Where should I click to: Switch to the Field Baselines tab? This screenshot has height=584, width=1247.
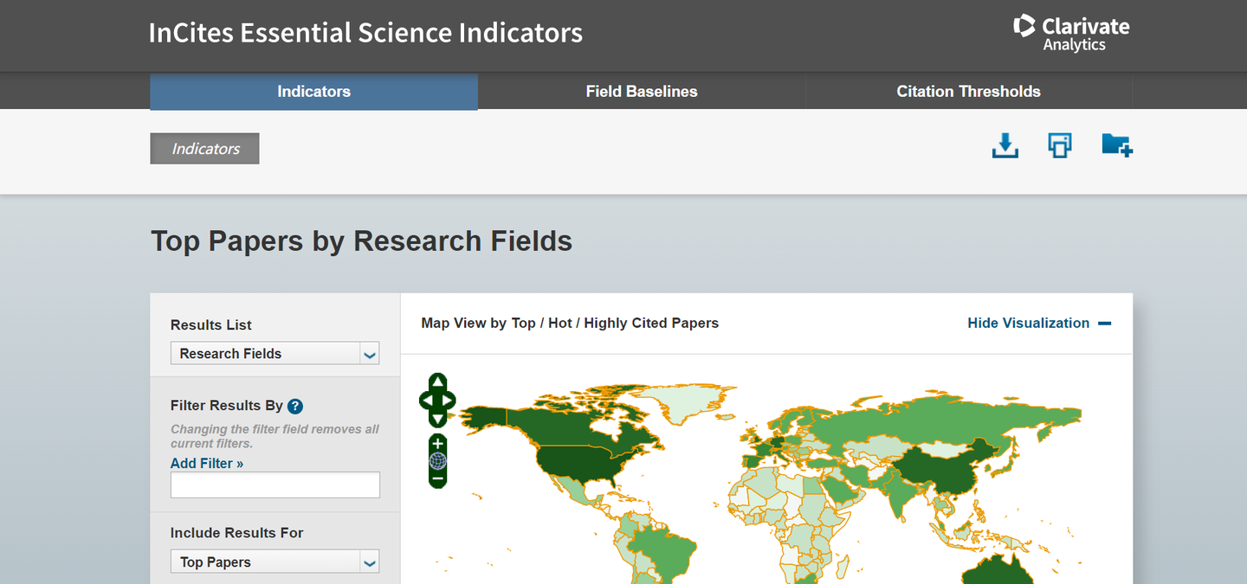tap(641, 92)
